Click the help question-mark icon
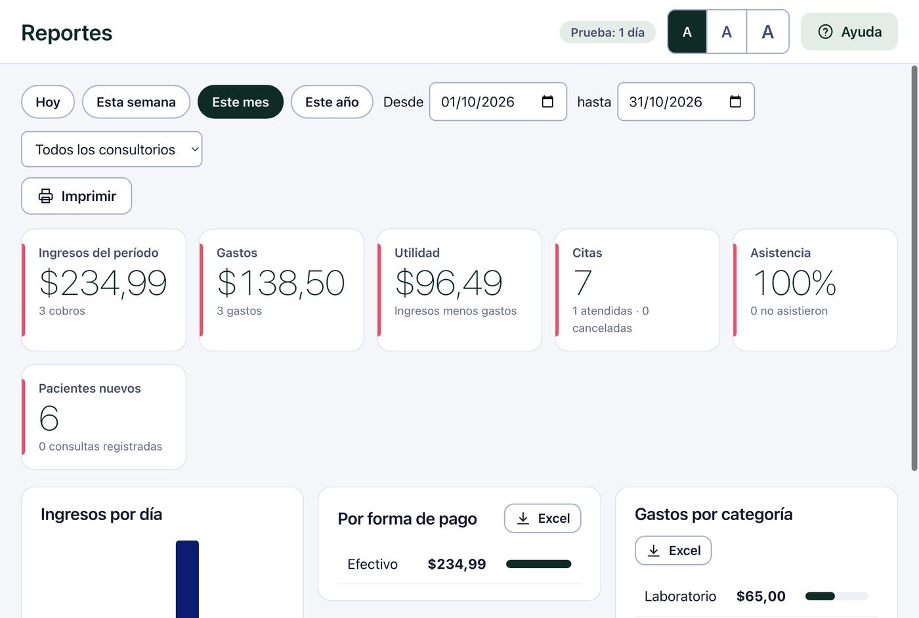This screenshot has width=919, height=618. 825,32
